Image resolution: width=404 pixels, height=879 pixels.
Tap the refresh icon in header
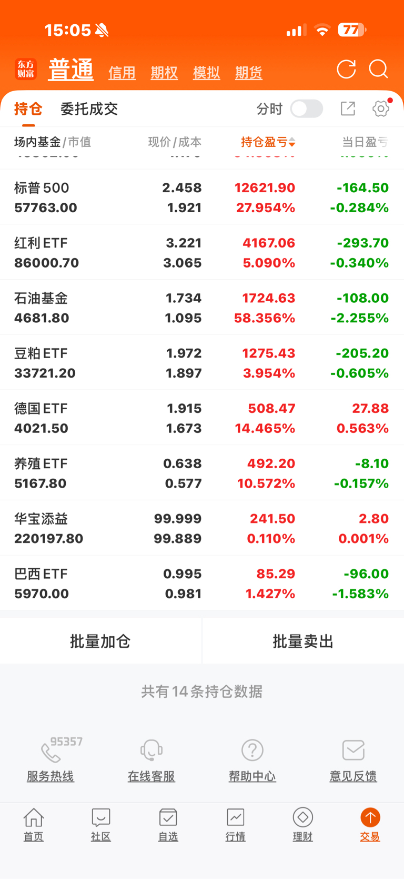point(346,70)
